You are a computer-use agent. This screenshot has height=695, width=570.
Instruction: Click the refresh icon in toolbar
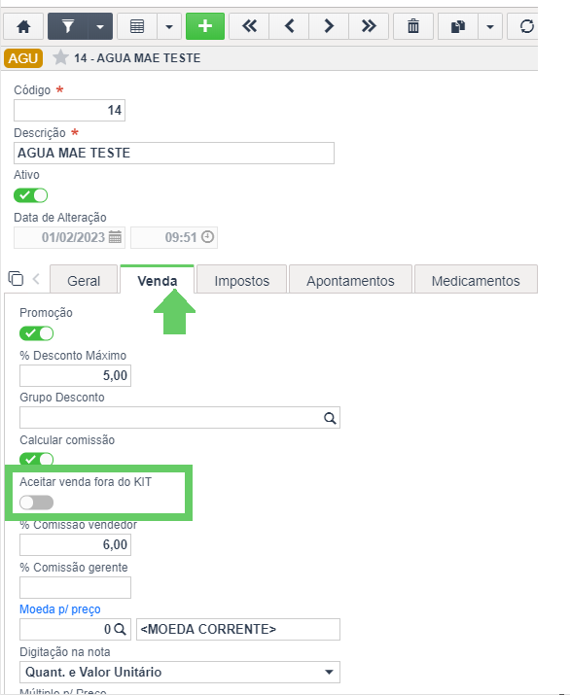526,26
